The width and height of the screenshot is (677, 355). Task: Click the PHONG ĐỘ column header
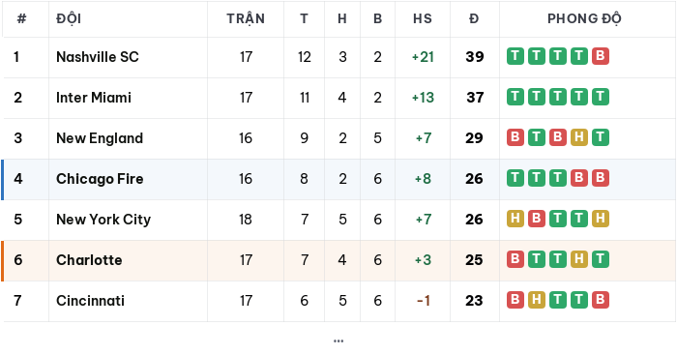pos(584,18)
